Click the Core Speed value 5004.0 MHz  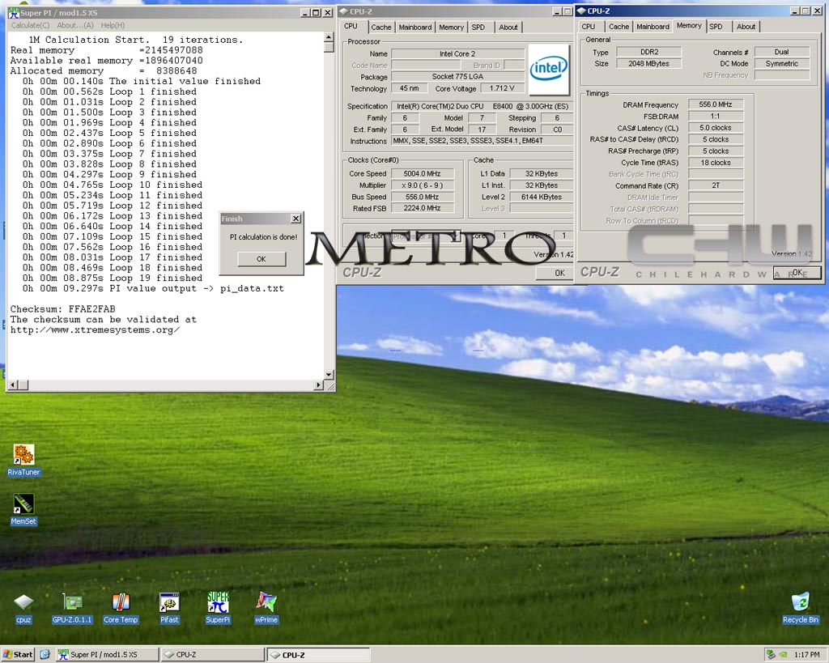pos(422,173)
